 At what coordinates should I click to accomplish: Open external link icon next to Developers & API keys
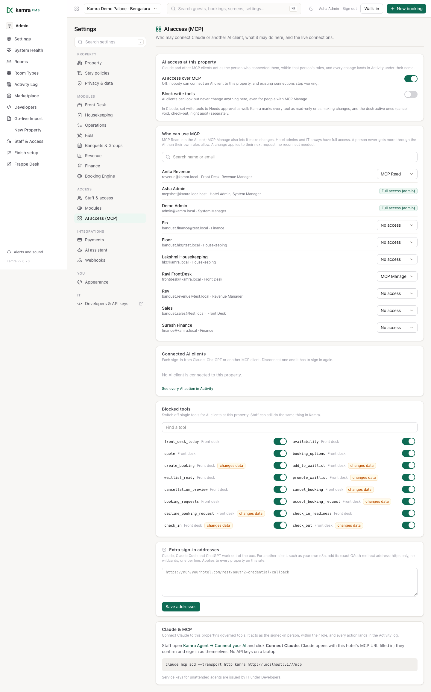point(141,304)
